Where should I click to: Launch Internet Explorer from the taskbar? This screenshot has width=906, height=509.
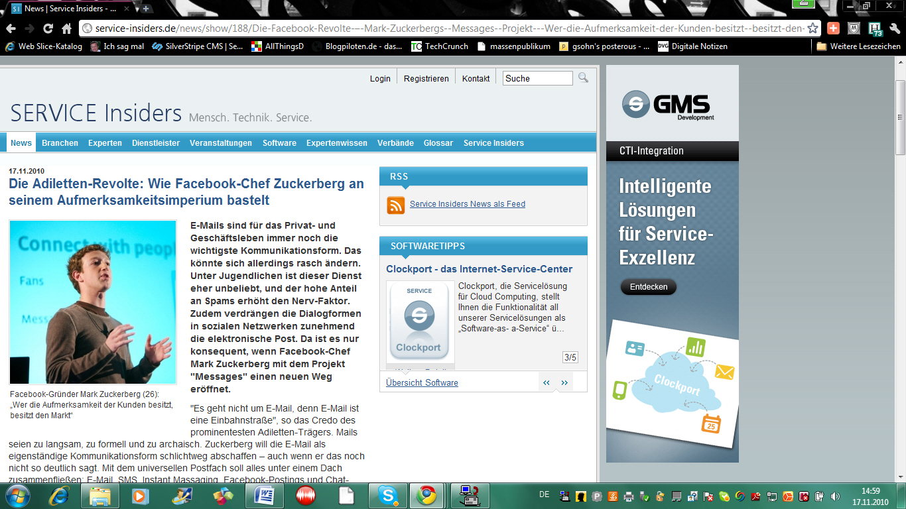click(60, 495)
